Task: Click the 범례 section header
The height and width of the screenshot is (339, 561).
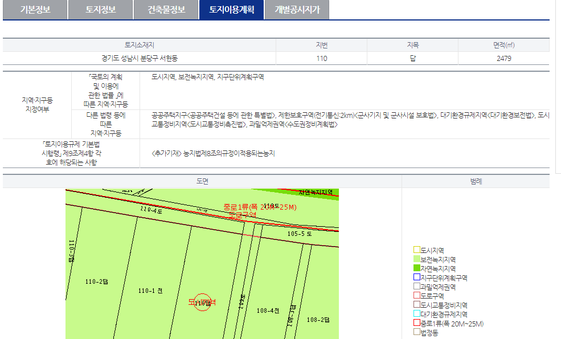Action: 476,181
